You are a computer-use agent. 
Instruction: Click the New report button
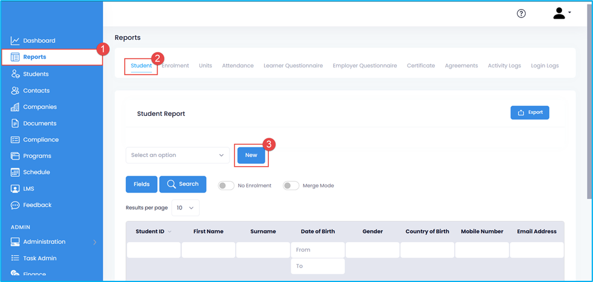[x=251, y=155]
